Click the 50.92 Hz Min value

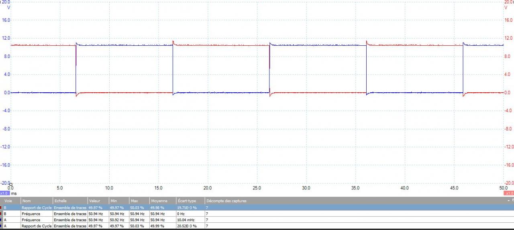(116, 220)
